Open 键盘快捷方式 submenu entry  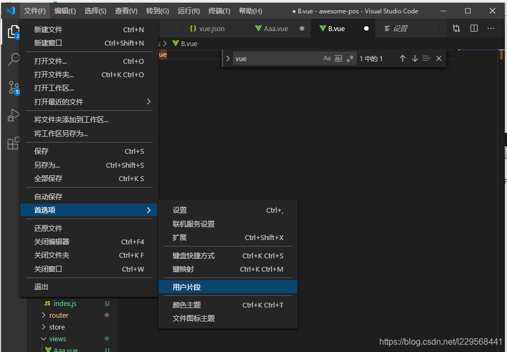click(x=228, y=256)
